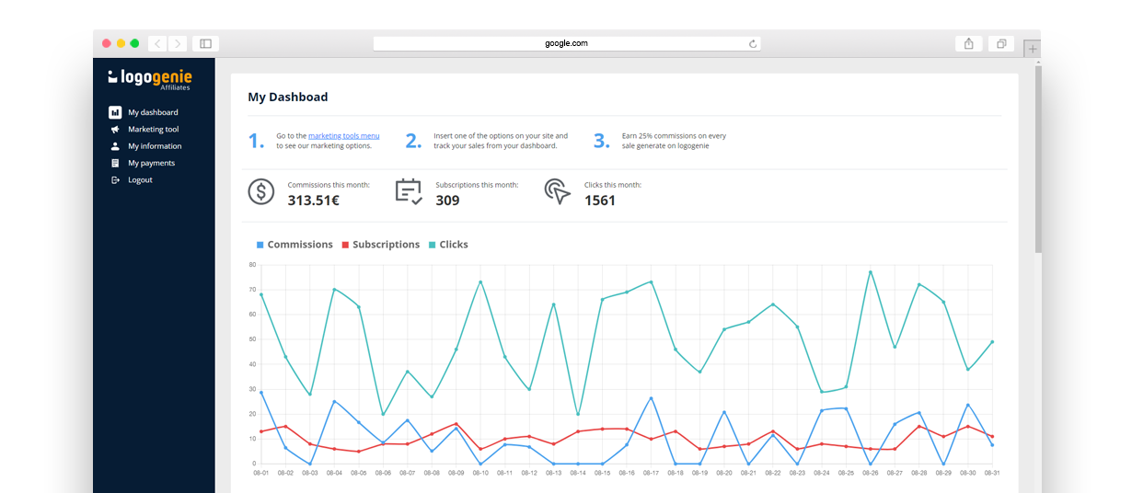Click the Logout arrow icon
The width and height of the screenshot is (1132, 493).
coord(115,180)
